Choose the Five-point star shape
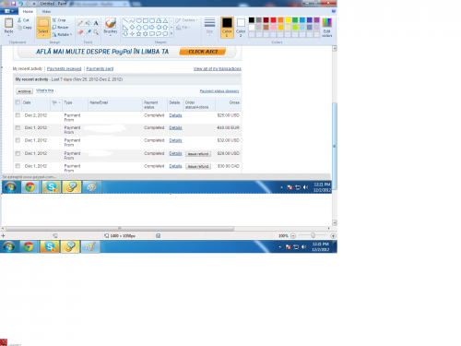This screenshot has height=346, width=461. pos(138,34)
